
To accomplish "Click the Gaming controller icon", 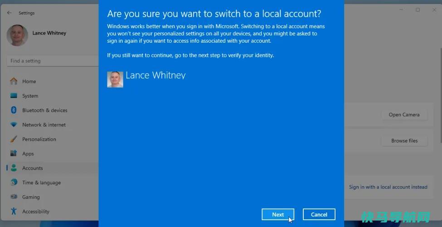I will [x=14, y=197].
